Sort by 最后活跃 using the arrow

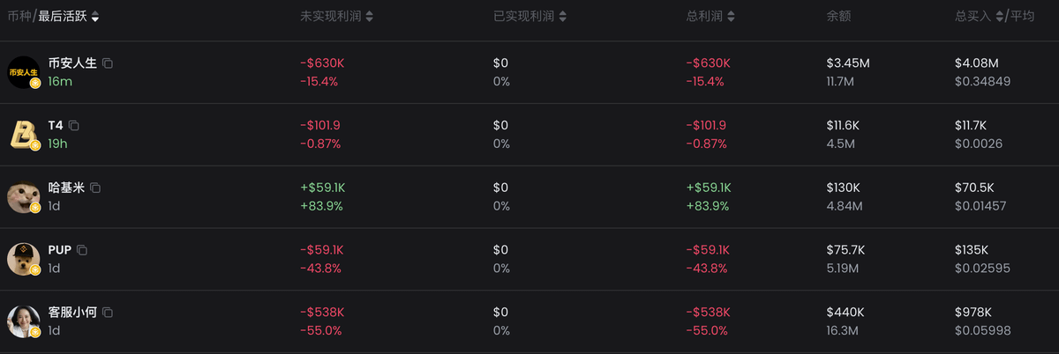click(95, 17)
